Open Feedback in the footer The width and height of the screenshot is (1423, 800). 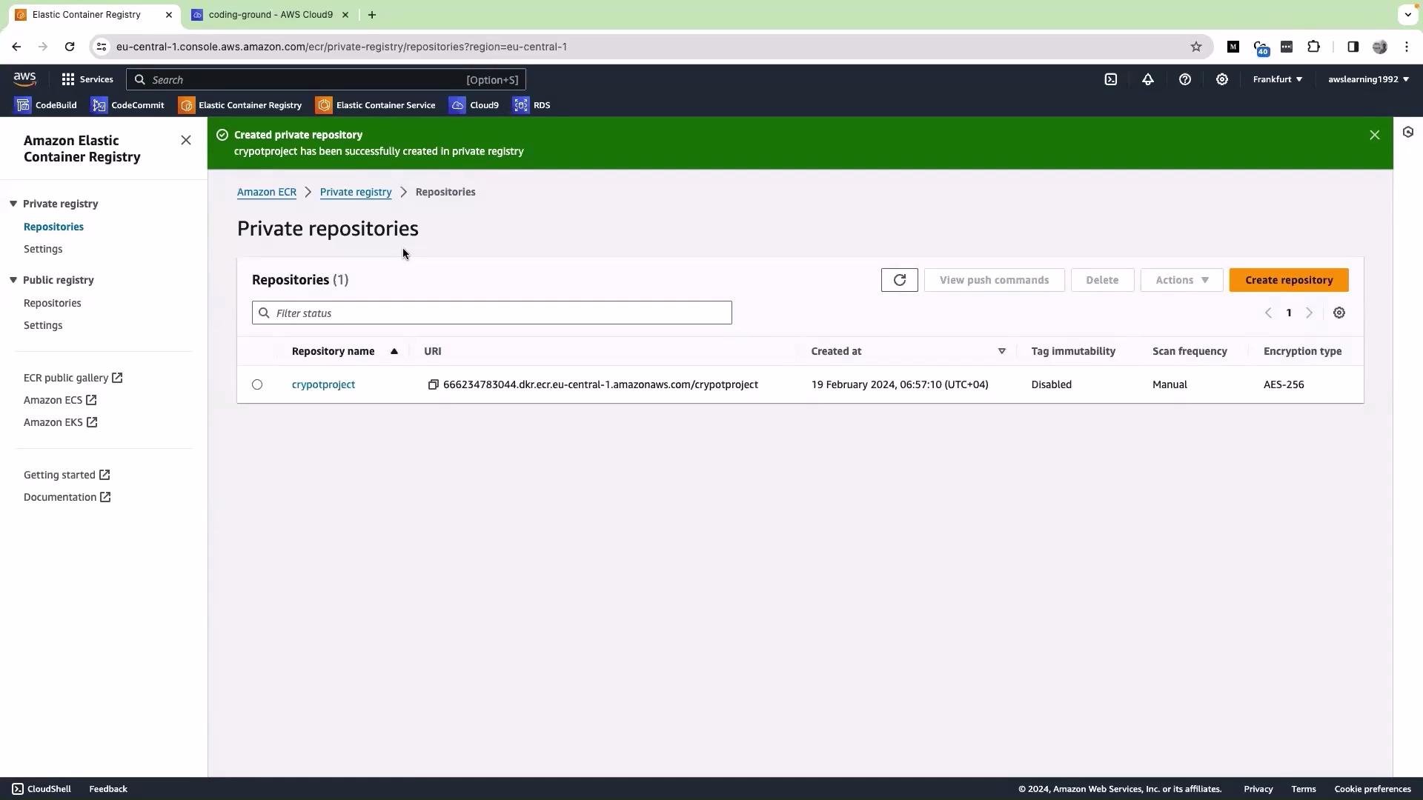point(108,789)
